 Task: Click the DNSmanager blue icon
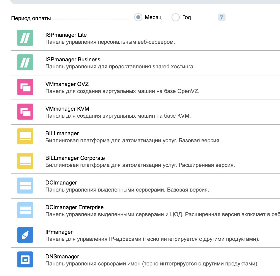tap(25, 259)
